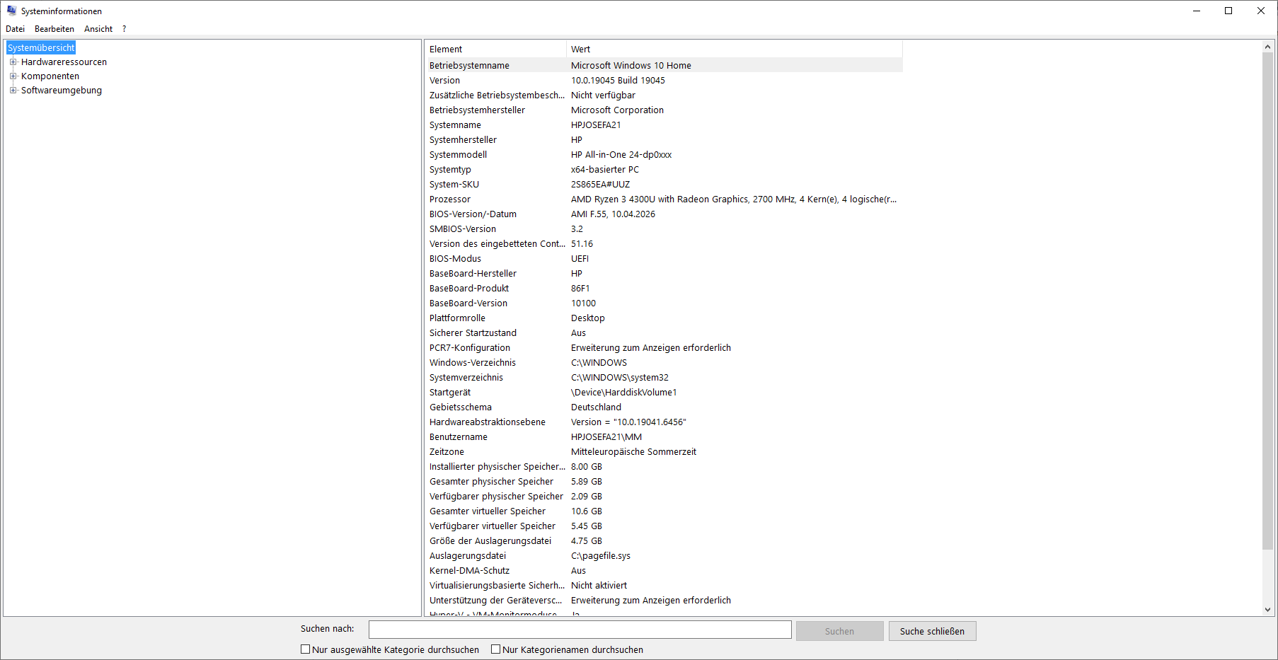1278x660 pixels.
Task: Open the Ansicht menu
Action: 98,29
